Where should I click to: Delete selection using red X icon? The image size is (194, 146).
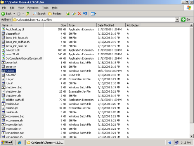80,14
